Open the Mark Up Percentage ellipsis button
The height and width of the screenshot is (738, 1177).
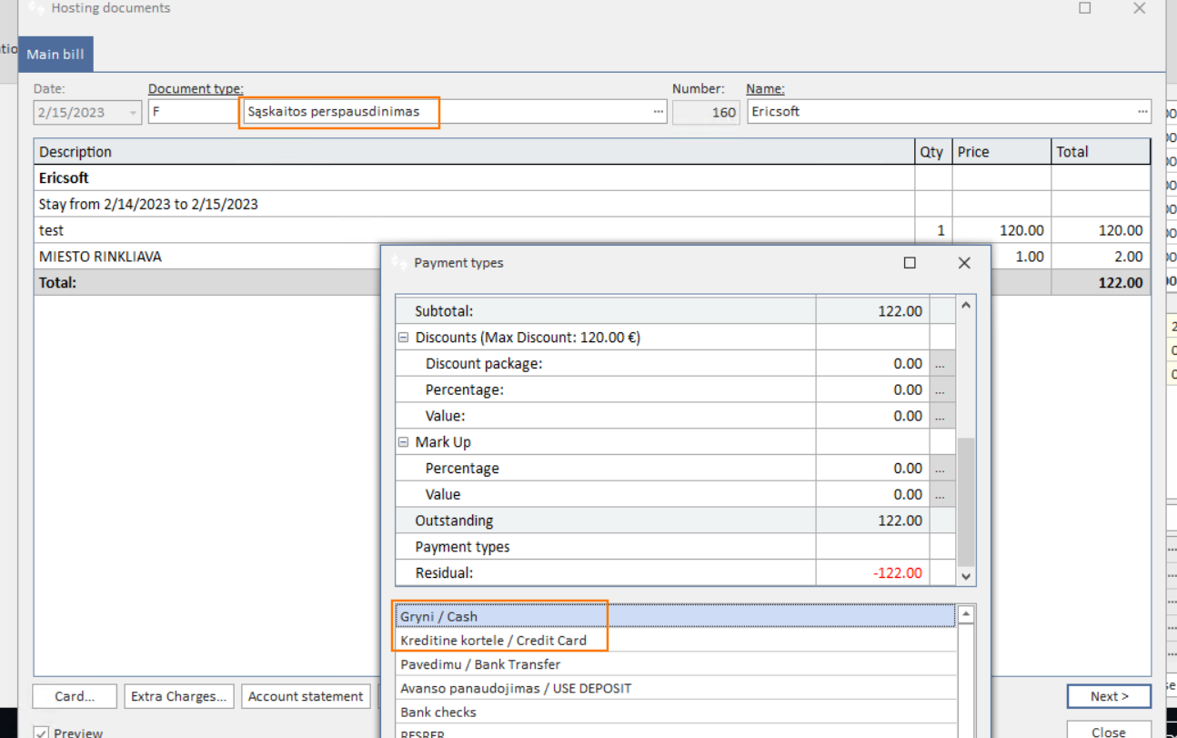click(x=941, y=469)
